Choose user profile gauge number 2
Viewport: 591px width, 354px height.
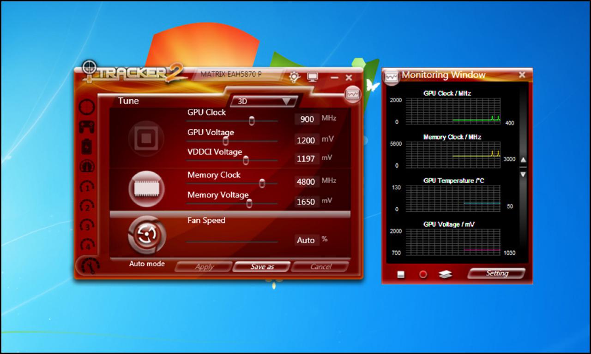(x=87, y=206)
